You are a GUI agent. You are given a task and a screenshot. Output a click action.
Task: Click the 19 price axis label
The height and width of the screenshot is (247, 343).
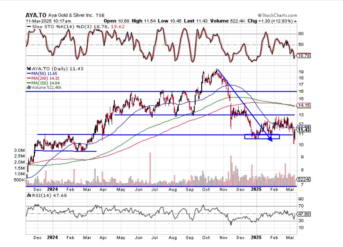coord(301,72)
